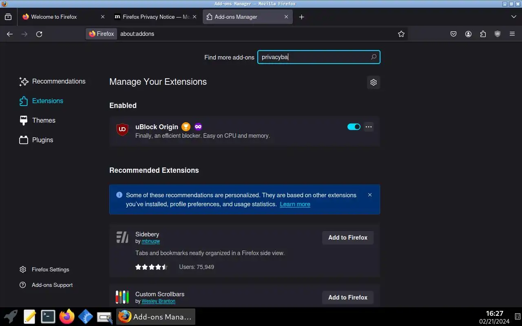
Task: Open uBlock Origin more options menu
Action: pos(369,127)
